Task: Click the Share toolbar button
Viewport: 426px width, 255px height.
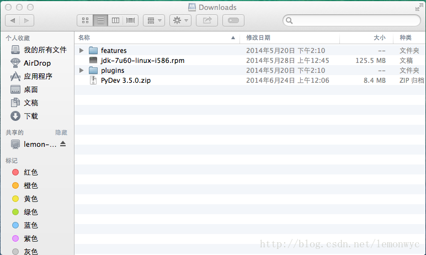Action: 207,20
